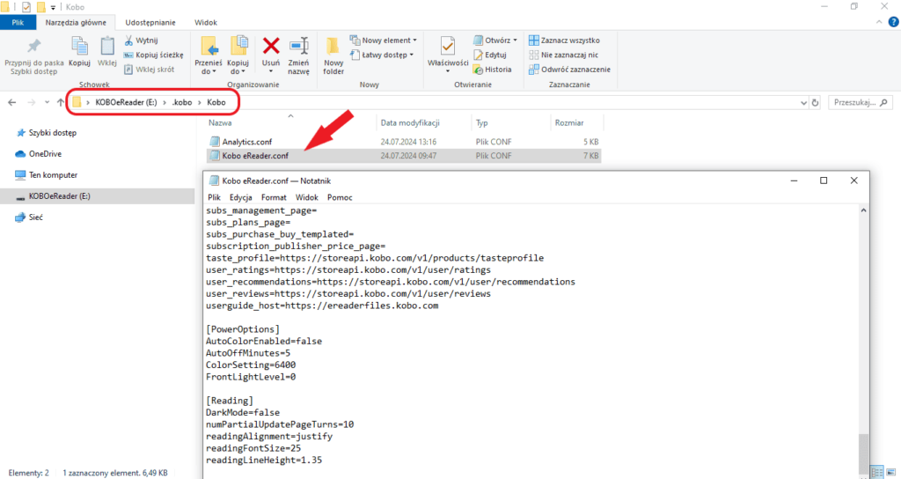Sort by Nazwa column header

220,122
